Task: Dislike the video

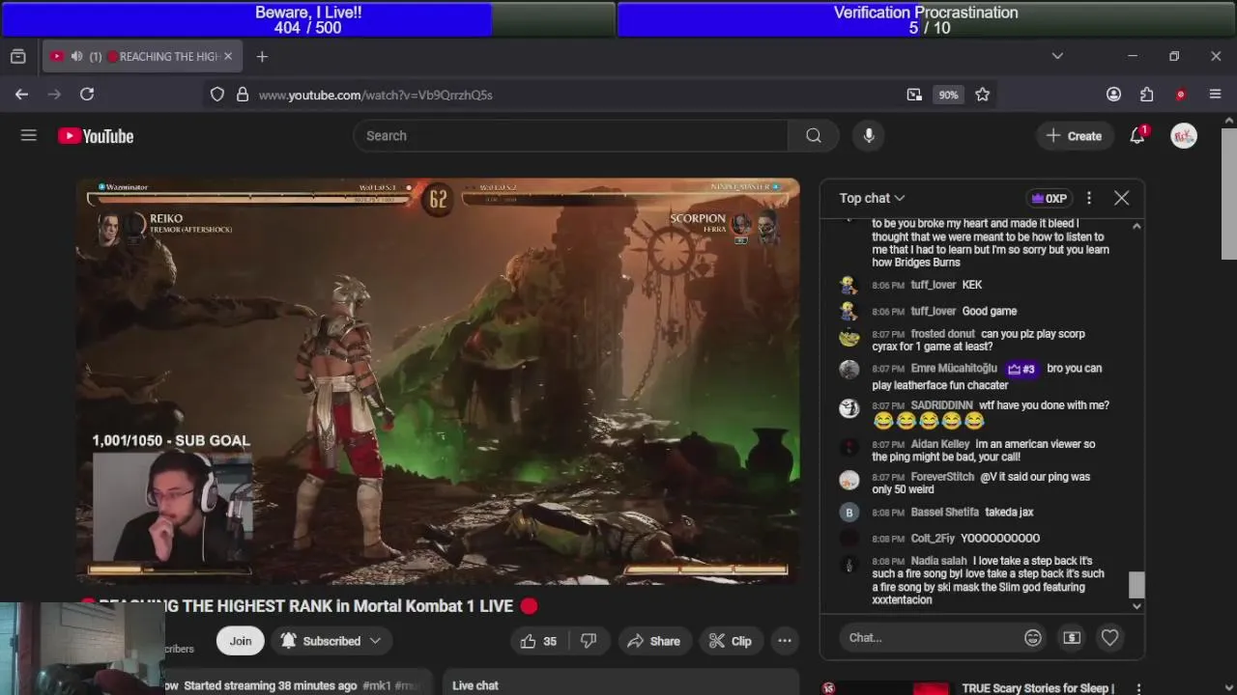Action: click(589, 641)
